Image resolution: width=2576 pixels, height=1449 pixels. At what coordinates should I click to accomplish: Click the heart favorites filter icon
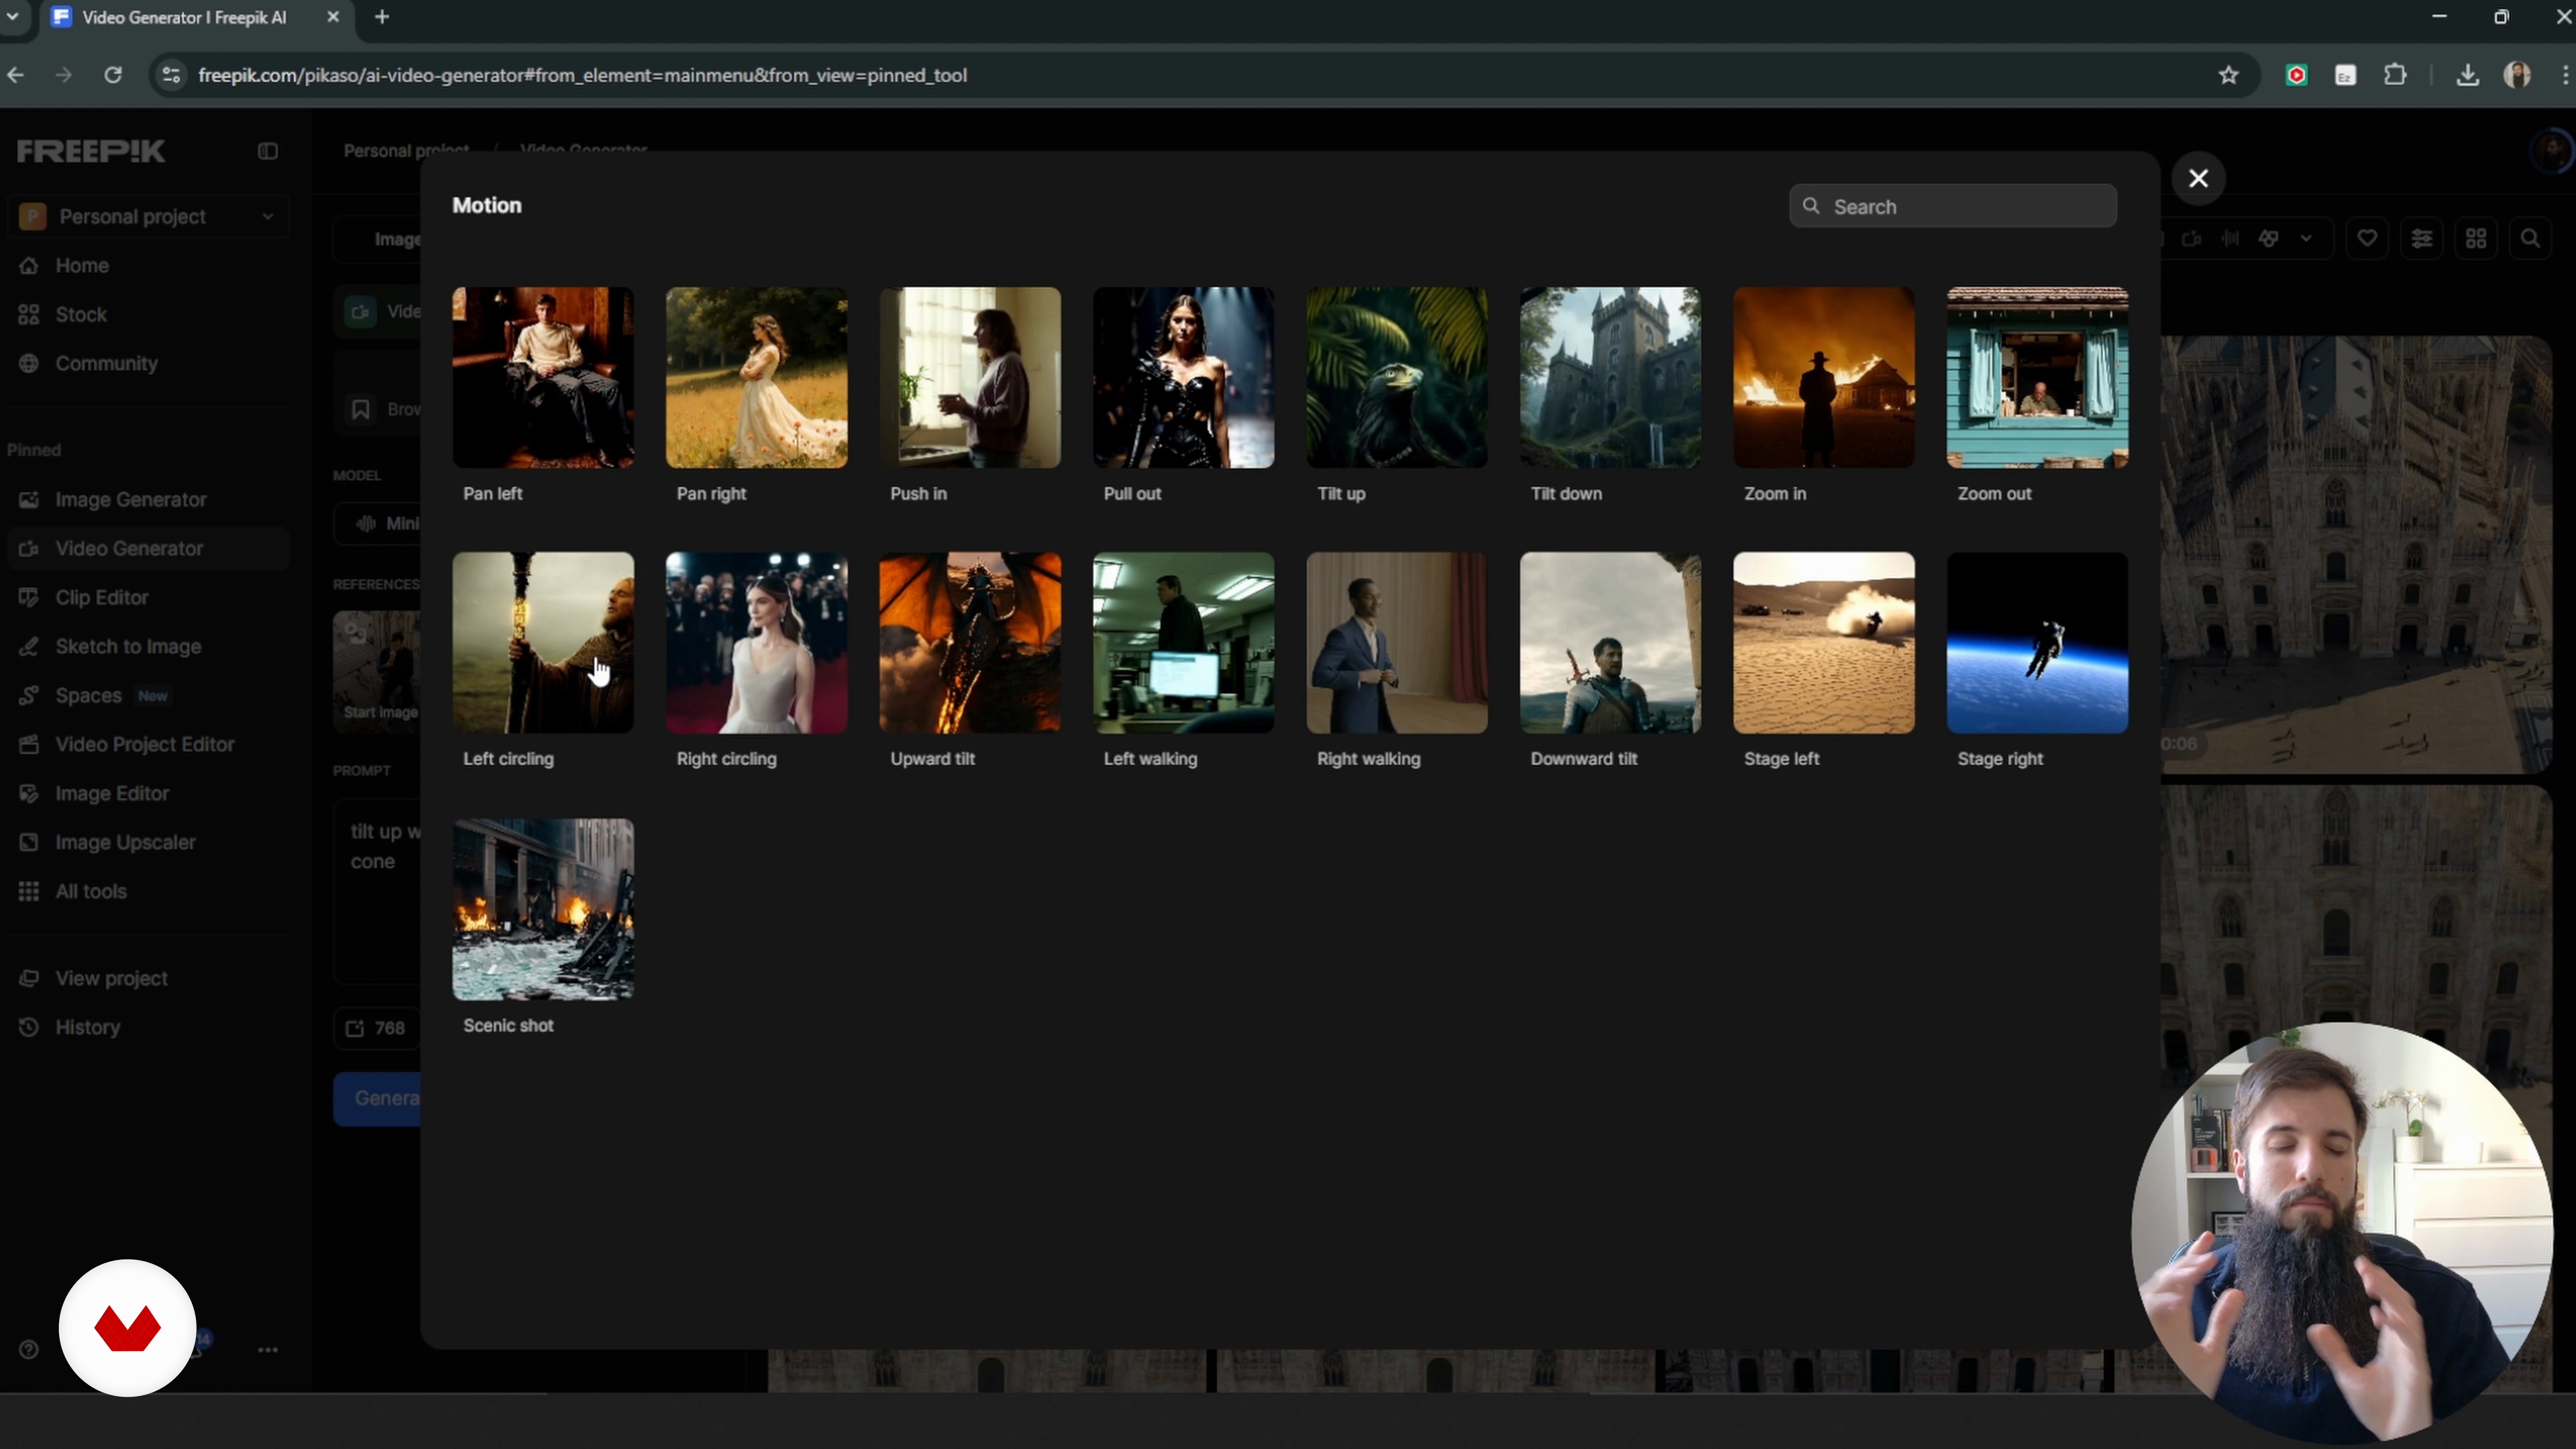pyautogui.click(x=2367, y=239)
